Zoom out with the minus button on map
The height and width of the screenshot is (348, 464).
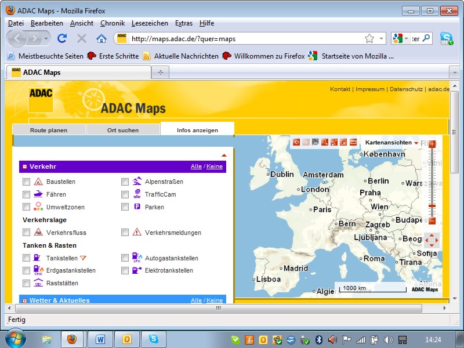click(x=432, y=220)
